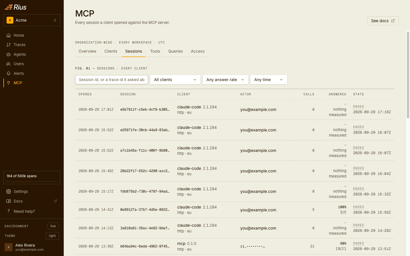410x256 pixels.
Task: Toggle the live environment switch
Action: [53, 226]
